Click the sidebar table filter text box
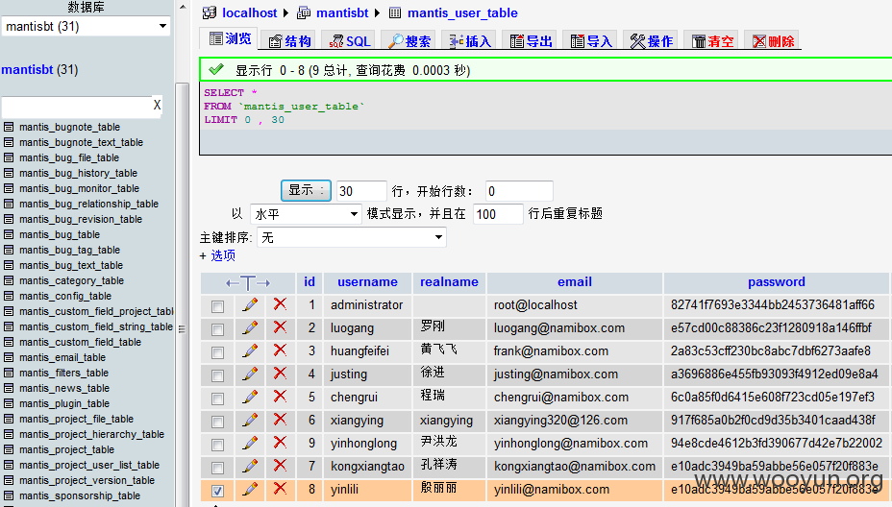892x507 pixels. coord(77,106)
